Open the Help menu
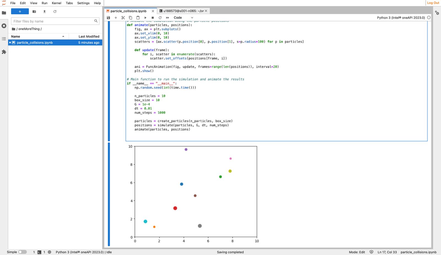441x255 pixels. pyautogui.click(x=97, y=3)
